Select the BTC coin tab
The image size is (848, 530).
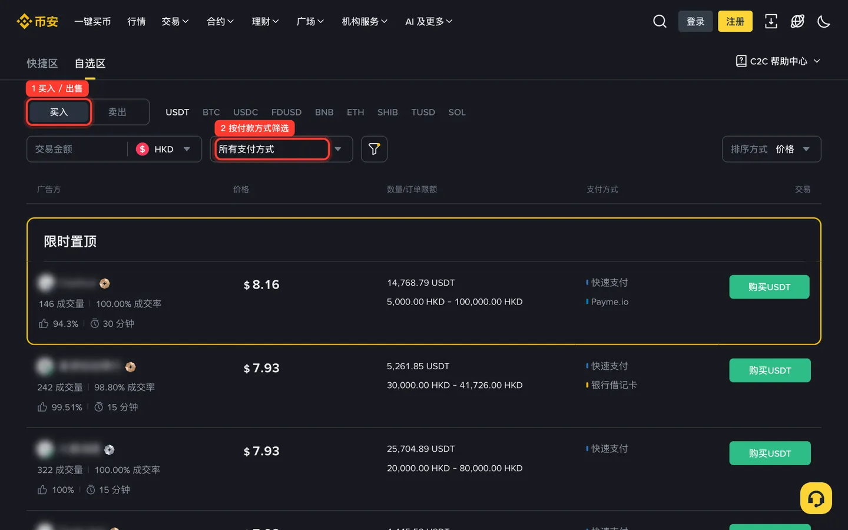[x=211, y=112]
